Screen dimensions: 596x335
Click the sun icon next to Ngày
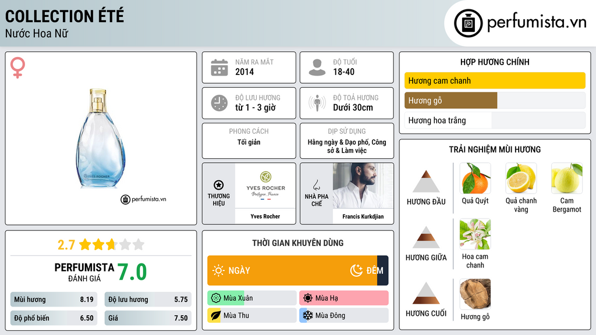click(218, 270)
